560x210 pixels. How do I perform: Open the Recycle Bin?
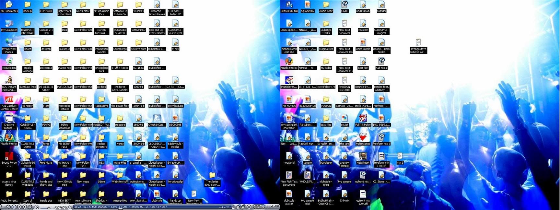(9, 64)
